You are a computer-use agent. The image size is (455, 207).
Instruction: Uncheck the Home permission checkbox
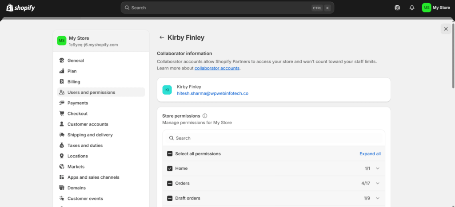[170, 169]
